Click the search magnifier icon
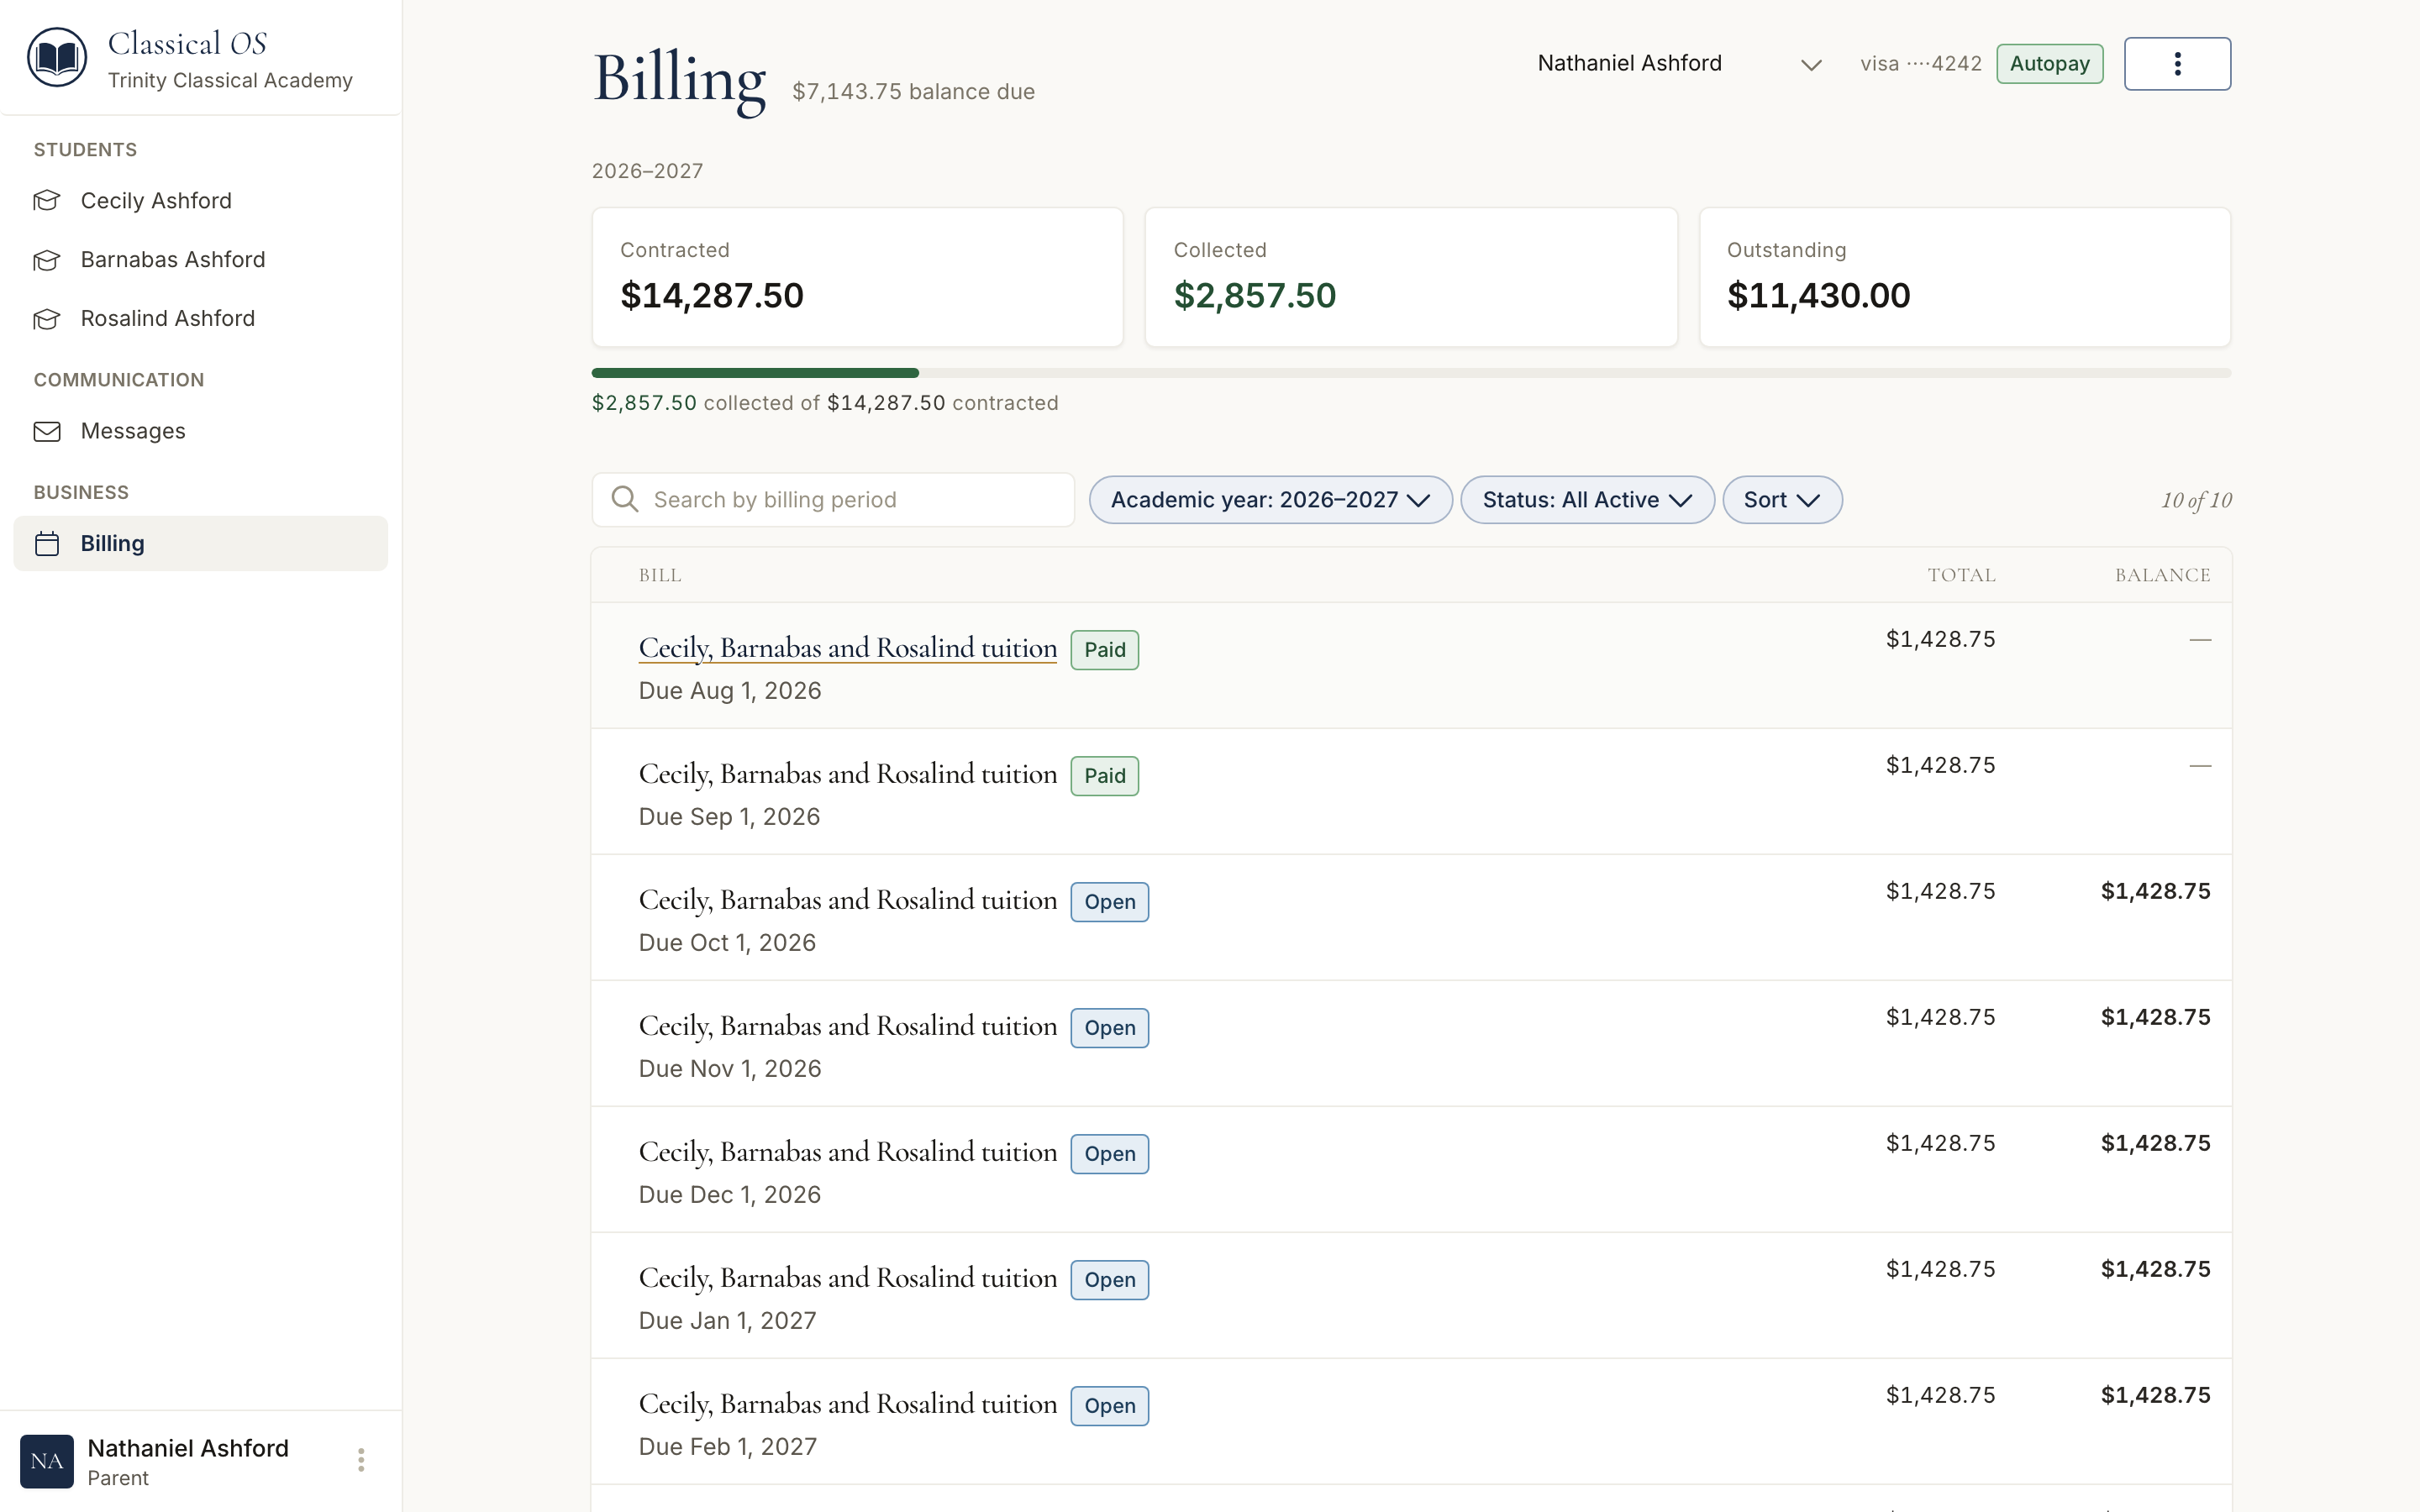2420x1512 pixels. point(625,499)
